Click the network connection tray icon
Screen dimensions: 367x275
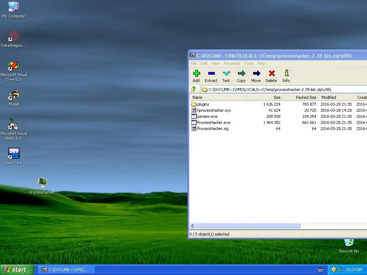coord(340,270)
